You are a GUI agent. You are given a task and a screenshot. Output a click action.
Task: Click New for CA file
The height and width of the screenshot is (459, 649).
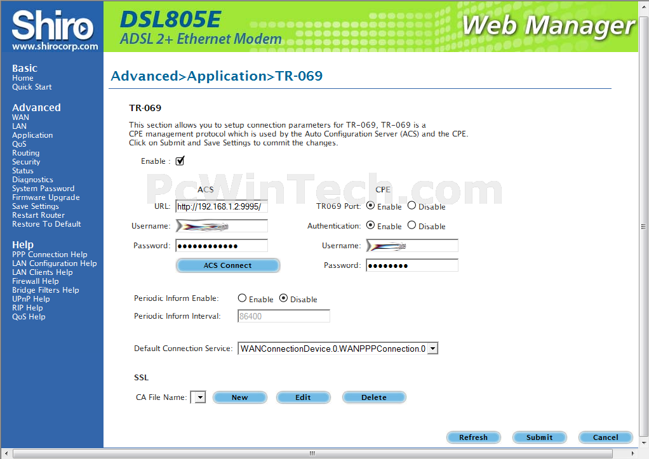[x=240, y=397]
